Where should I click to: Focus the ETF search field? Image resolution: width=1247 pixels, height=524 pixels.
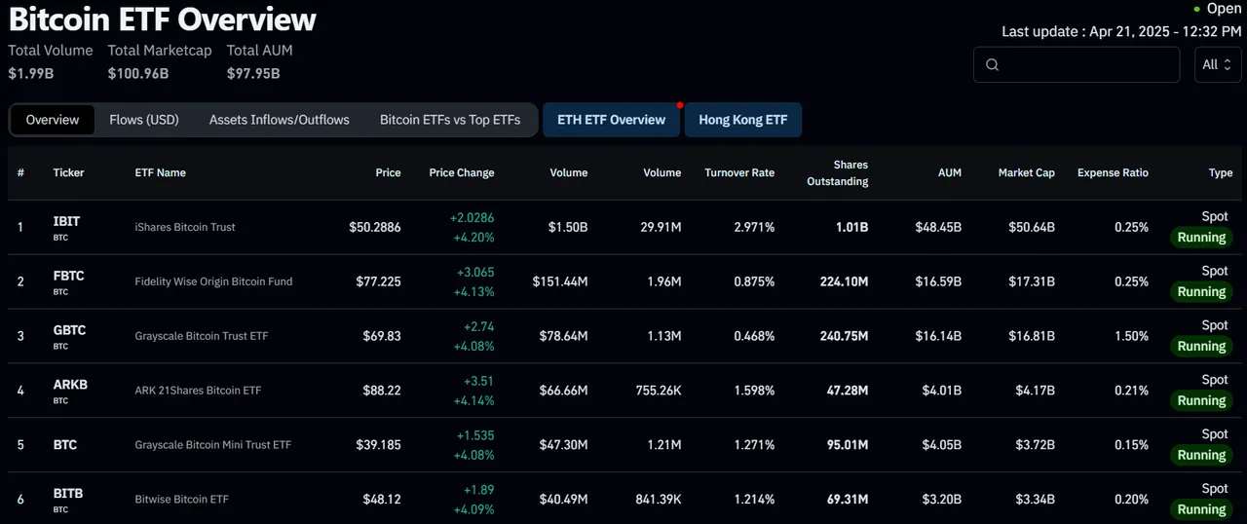(x=1077, y=64)
